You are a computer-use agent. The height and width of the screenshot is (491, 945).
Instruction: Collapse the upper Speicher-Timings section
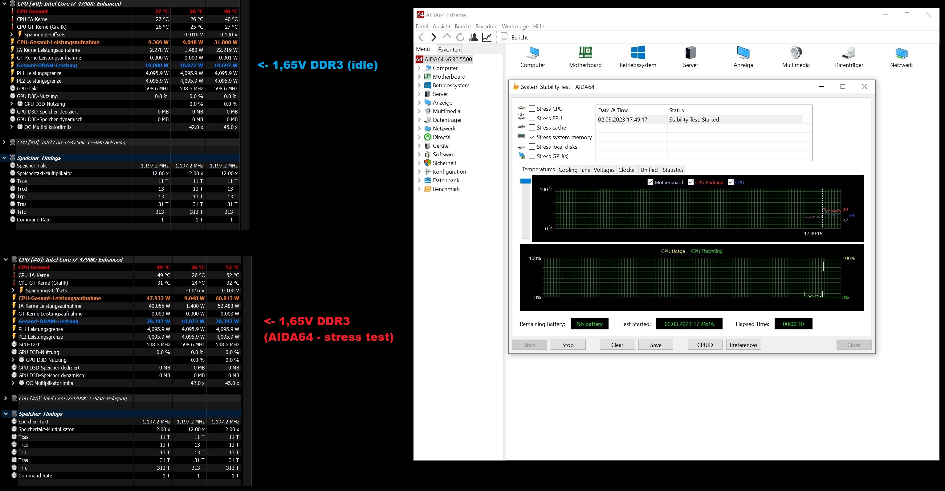[x=4, y=158]
